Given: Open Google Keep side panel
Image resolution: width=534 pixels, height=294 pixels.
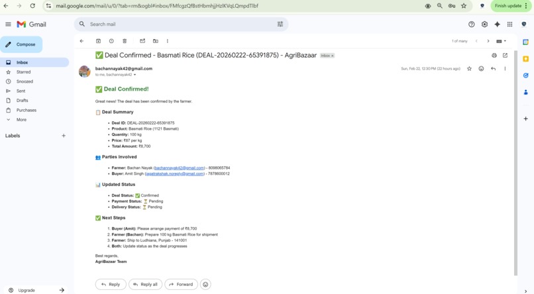Looking at the screenshot, I should [526, 59].
